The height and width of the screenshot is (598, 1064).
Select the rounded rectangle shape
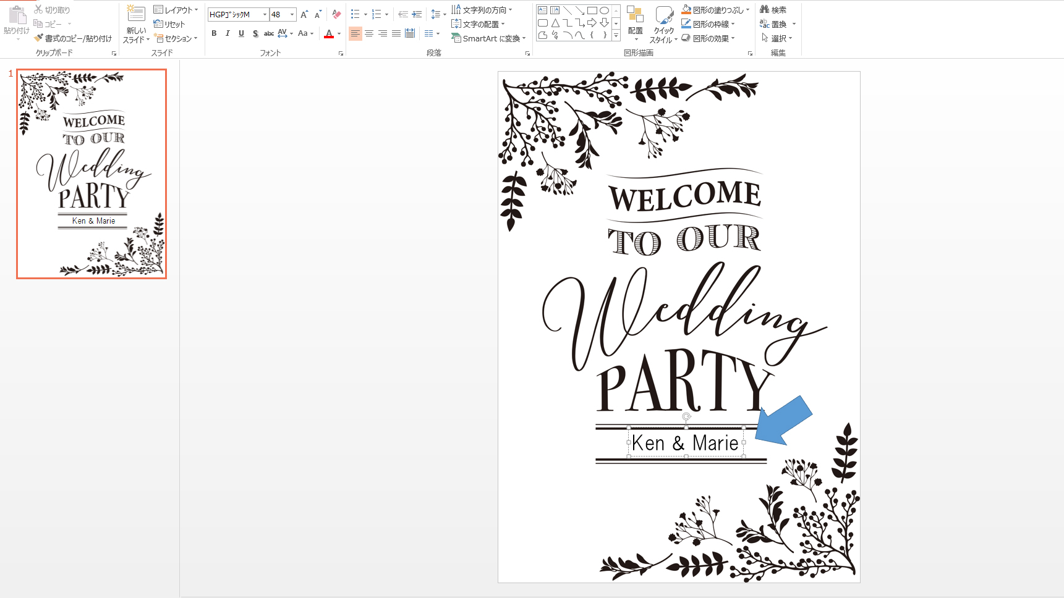click(542, 23)
